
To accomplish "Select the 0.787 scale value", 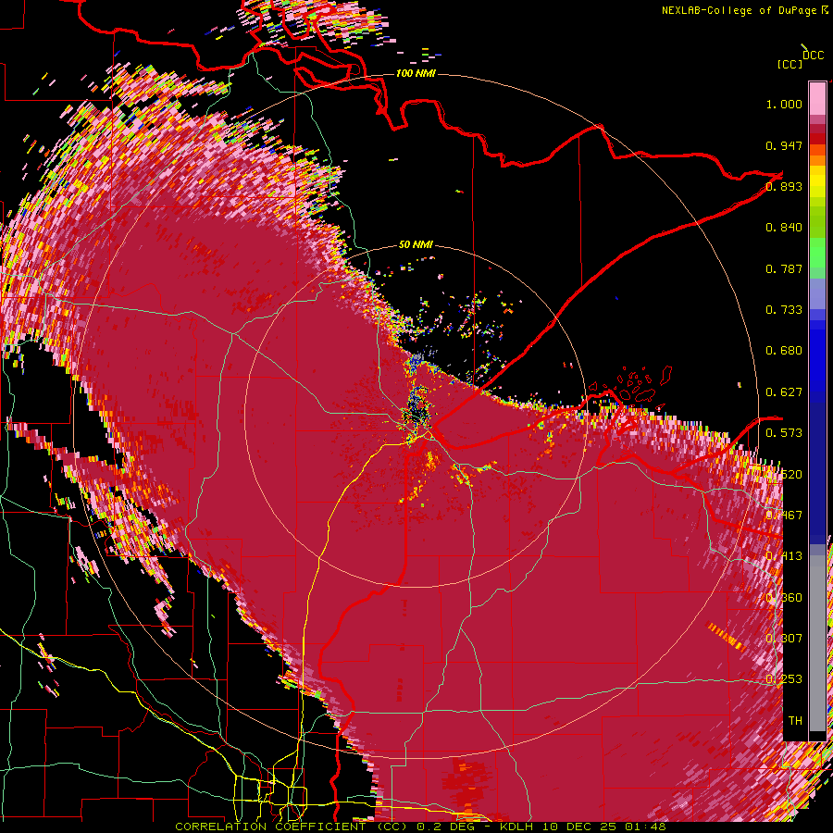I will pyautogui.click(x=784, y=268).
